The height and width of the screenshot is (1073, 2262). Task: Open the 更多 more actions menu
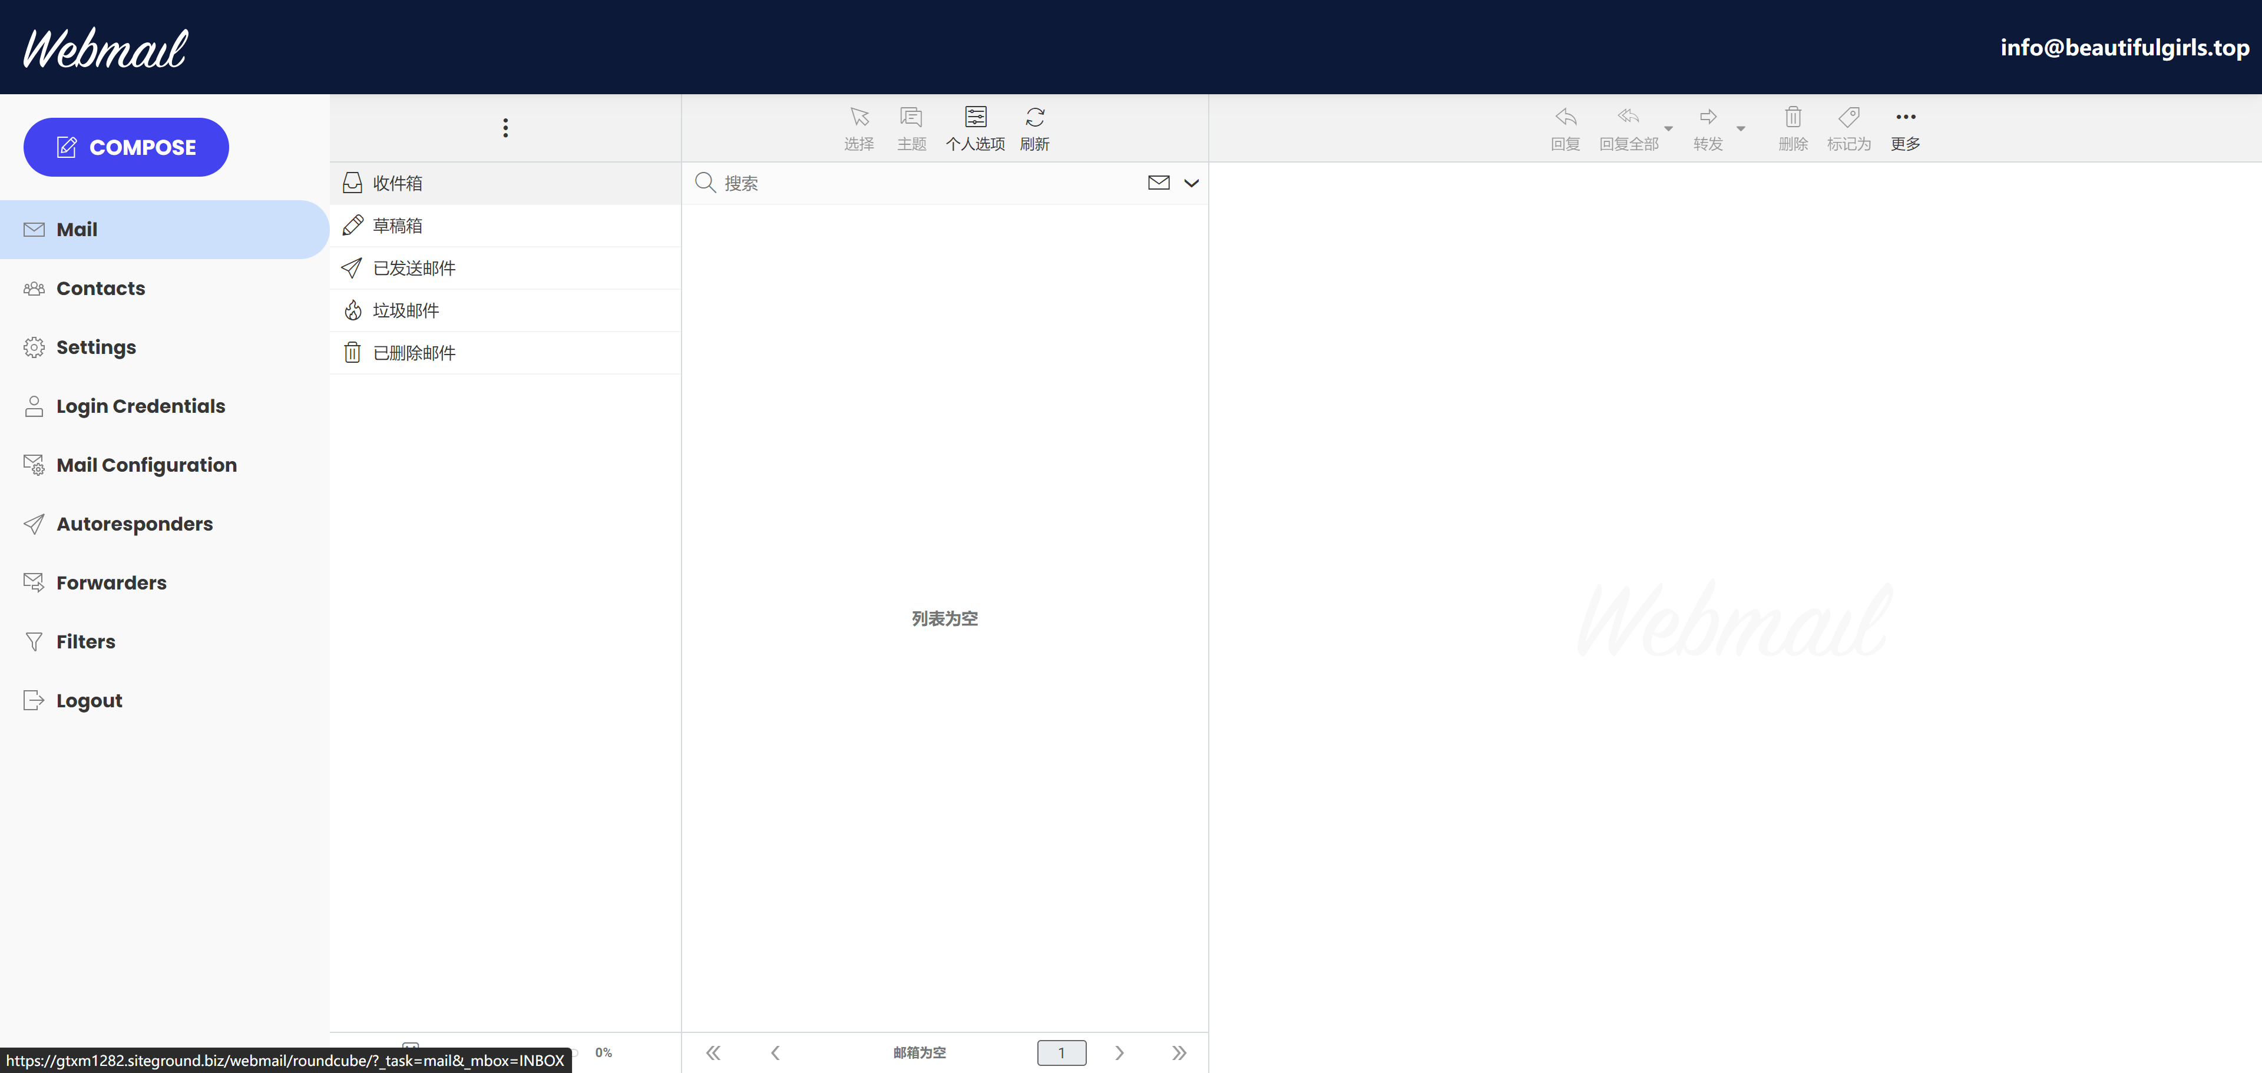point(1906,127)
